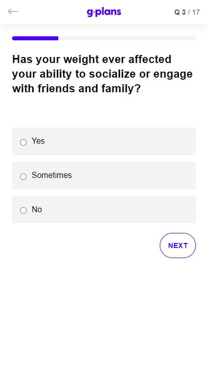Choose the 'Sometimes' label text
This screenshot has width=208, height=371.
pyautogui.click(x=52, y=175)
